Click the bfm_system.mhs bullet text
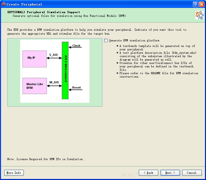Image resolution: width=206 pixels, height=180 pixels. 158,56
